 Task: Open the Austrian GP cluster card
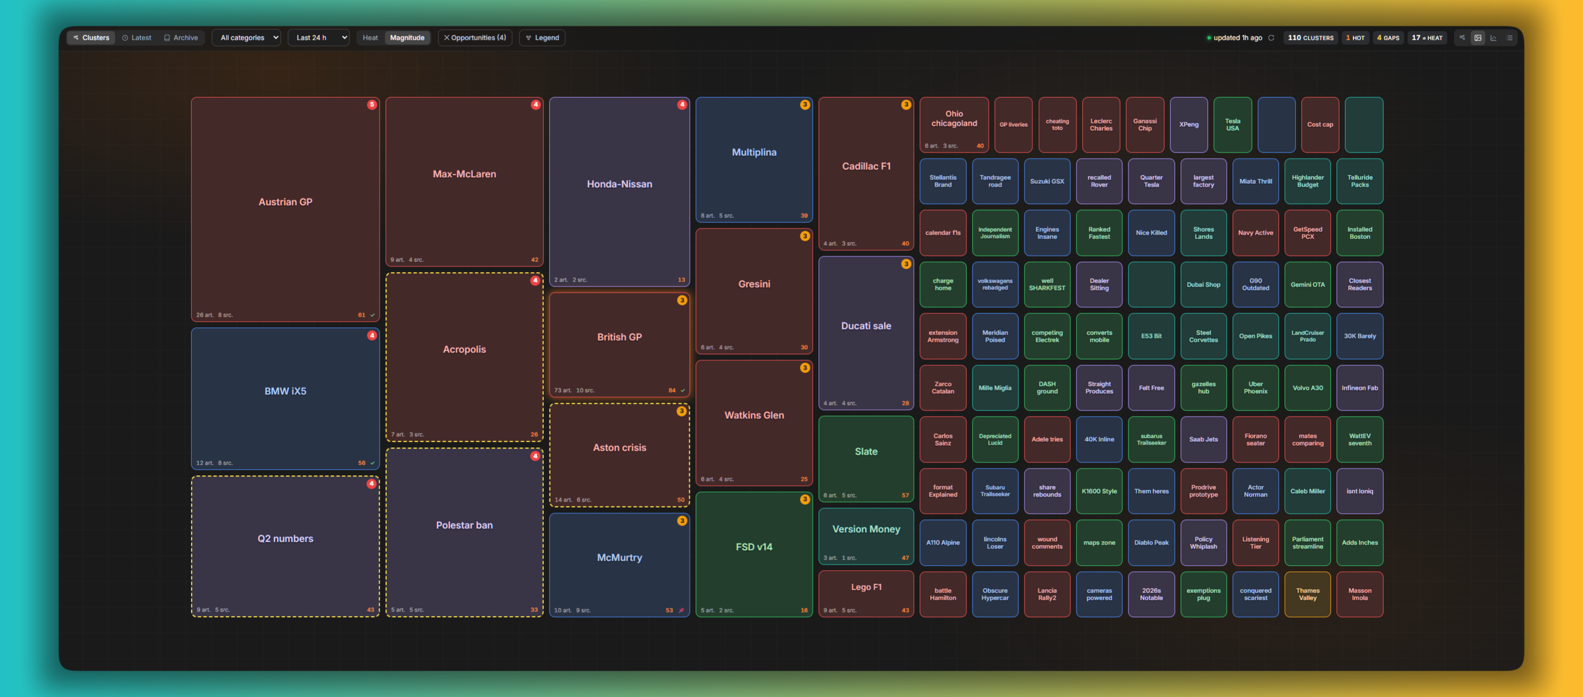point(285,209)
